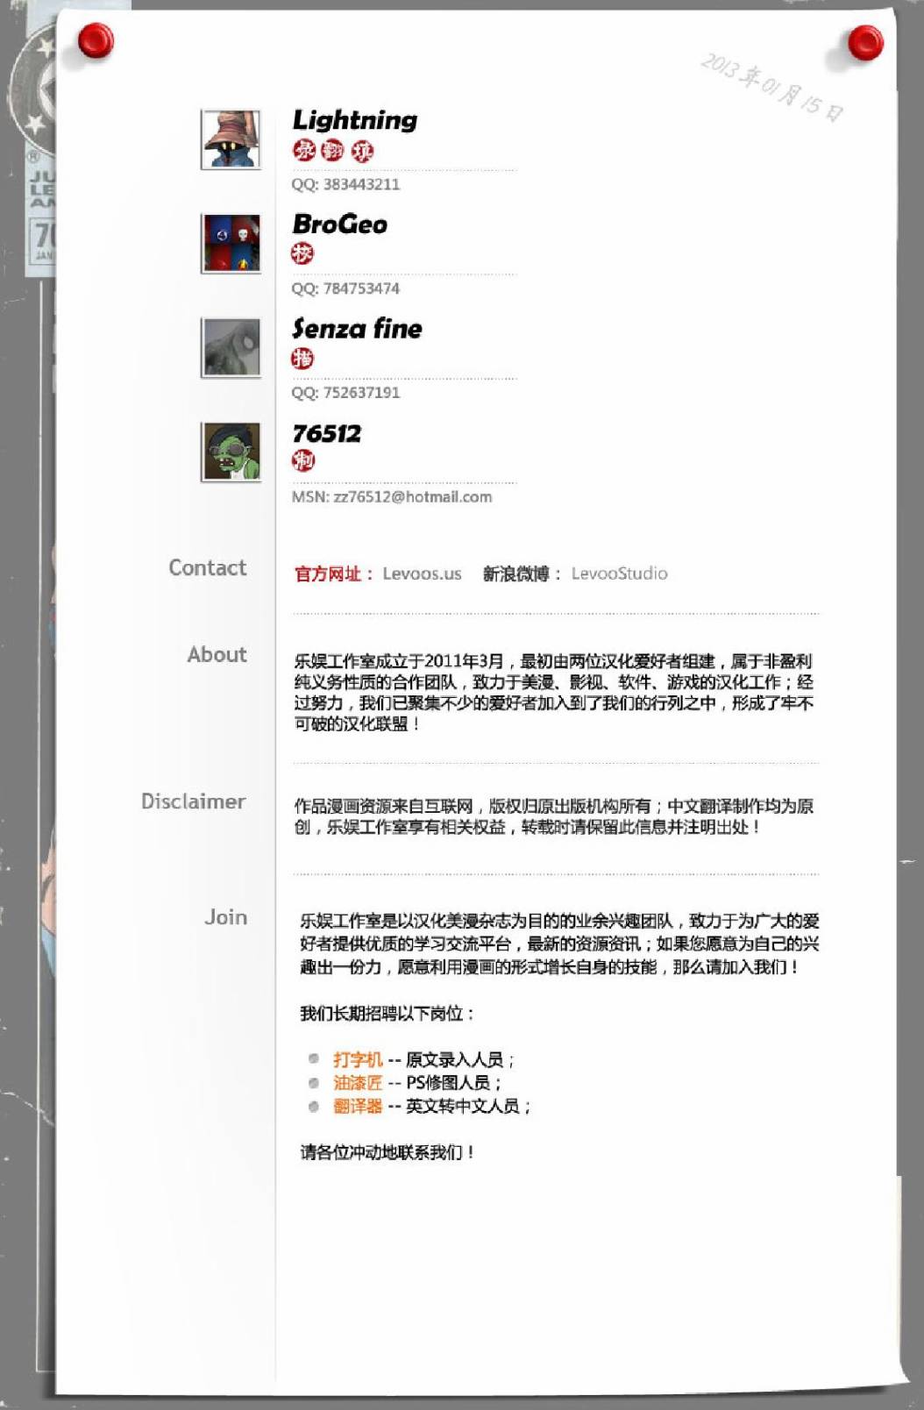924x1410 pixels.
Task: Click Senza fine's gray avatar
Action: pyautogui.click(x=231, y=348)
